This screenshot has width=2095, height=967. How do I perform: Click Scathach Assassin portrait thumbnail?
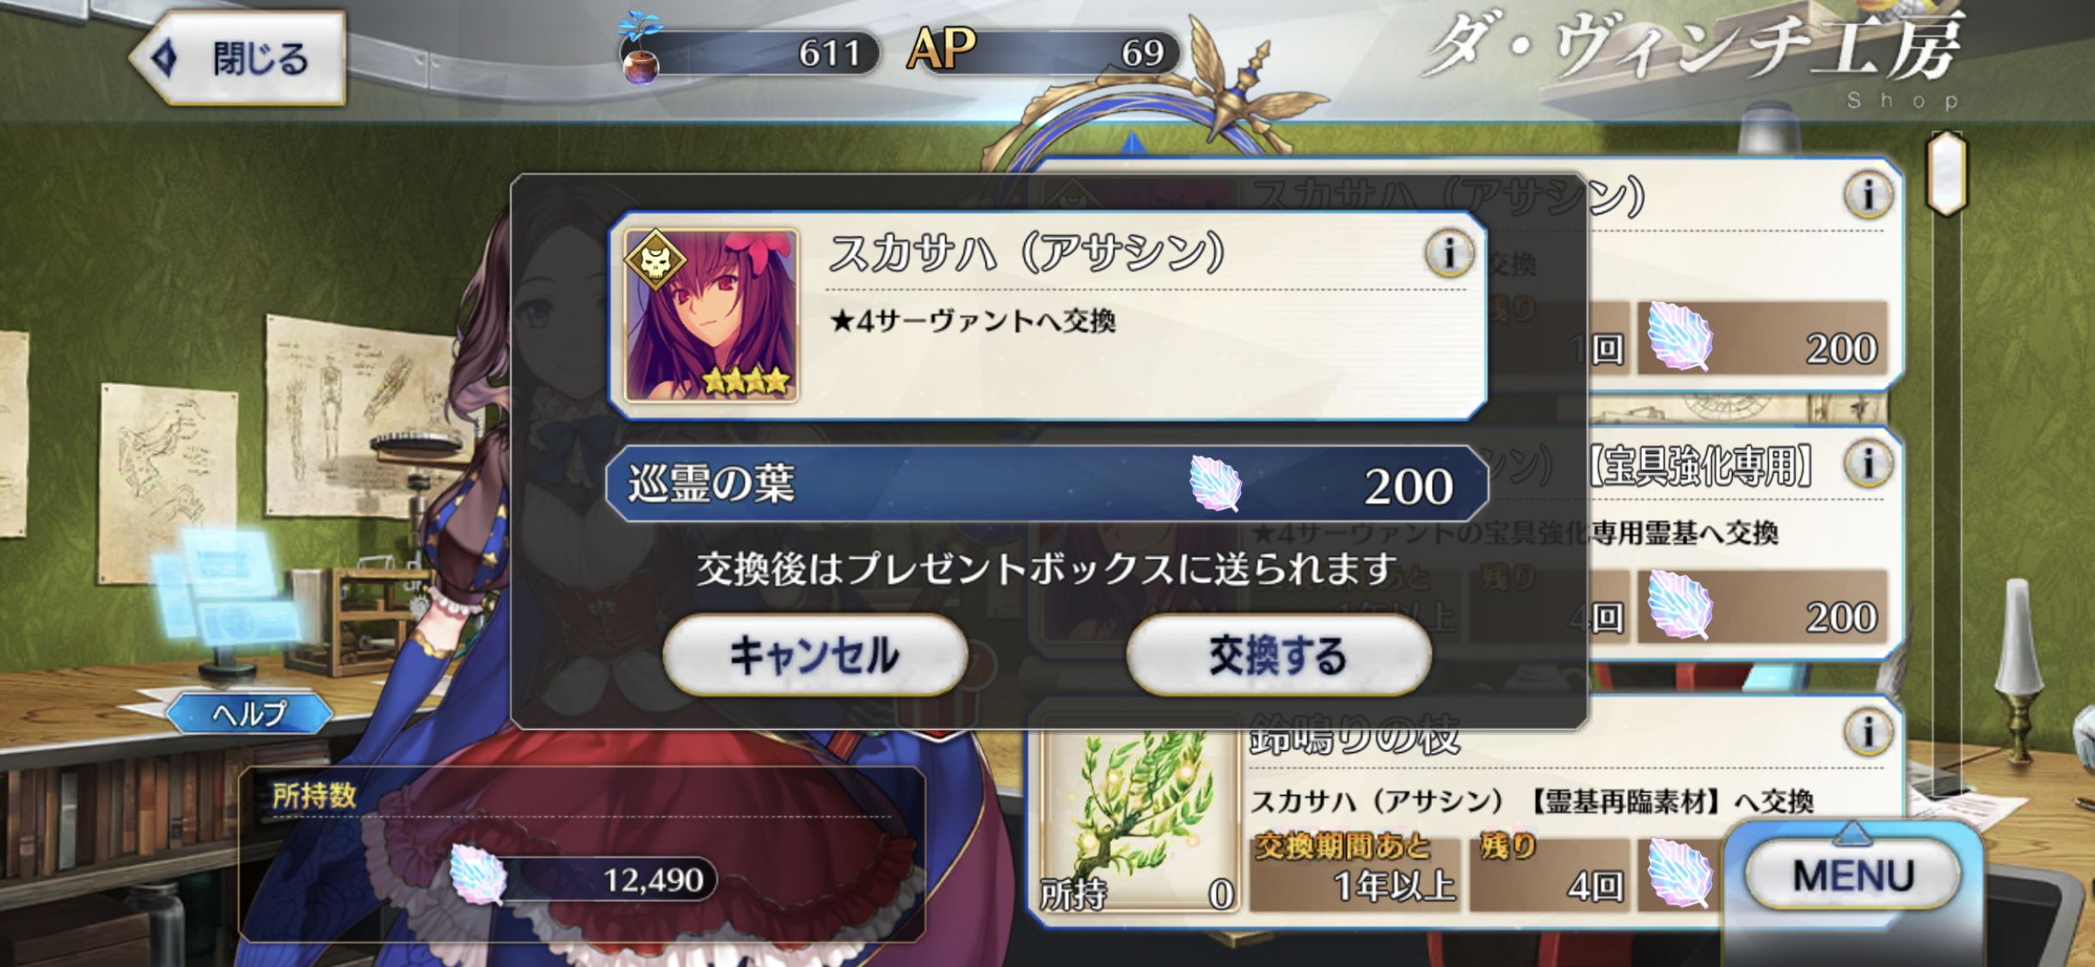click(711, 315)
